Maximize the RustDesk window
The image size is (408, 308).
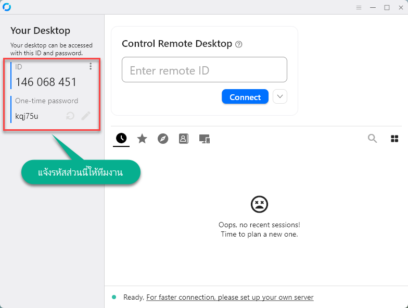click(x=387, y=7)
